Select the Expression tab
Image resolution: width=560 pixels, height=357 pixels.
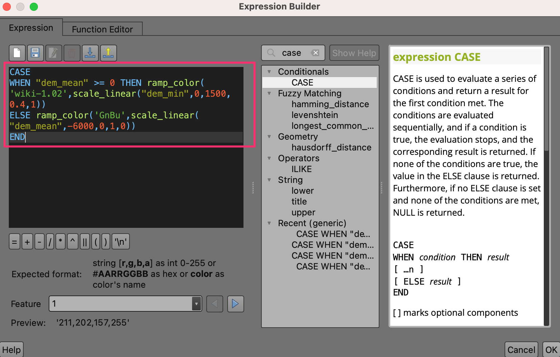(x=31, y=28)
